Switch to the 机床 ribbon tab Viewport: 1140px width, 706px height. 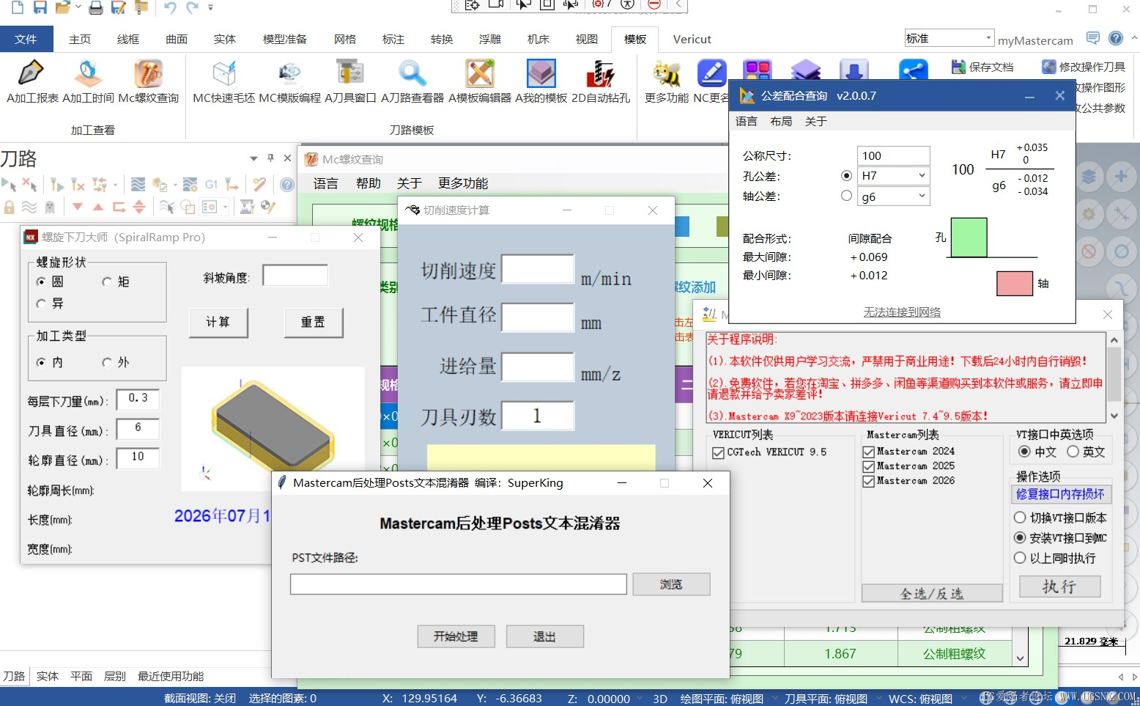point(538,39)
